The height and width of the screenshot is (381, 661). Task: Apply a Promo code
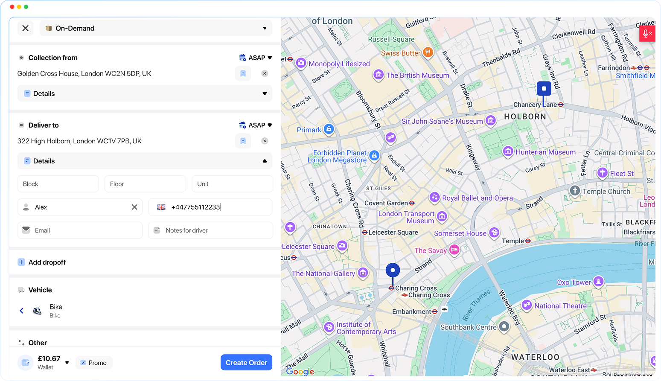click(94, 362)
